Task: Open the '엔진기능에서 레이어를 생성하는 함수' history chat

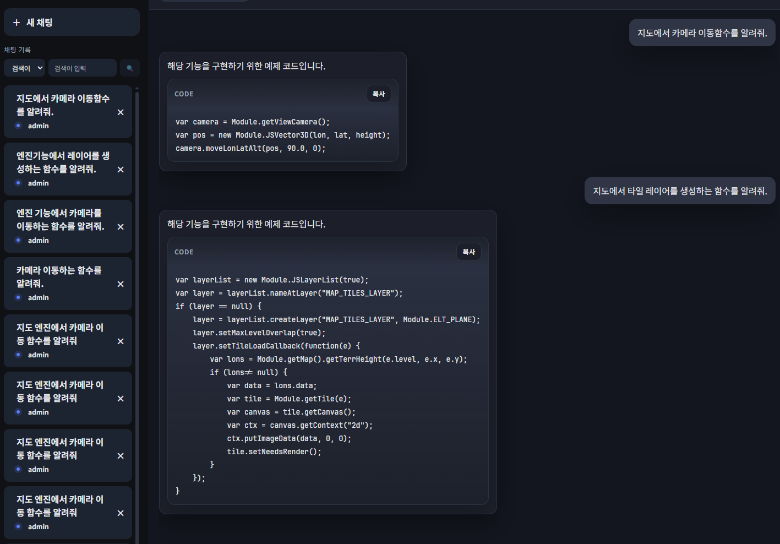Action: [x=62, y=162]
